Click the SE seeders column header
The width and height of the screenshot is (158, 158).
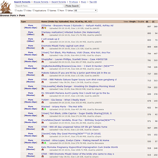[x=147, y=22]
